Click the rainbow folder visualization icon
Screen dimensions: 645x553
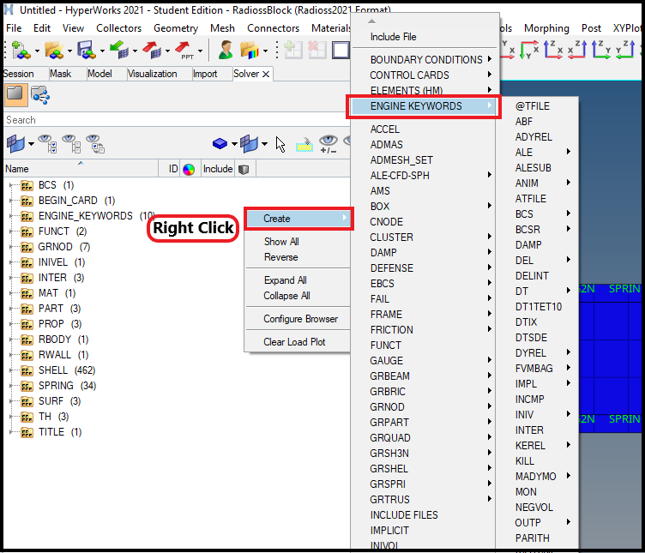point(250,51)
